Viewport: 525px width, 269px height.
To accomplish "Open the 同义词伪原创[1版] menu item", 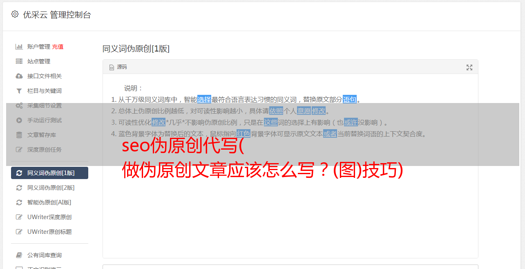I will point(49,173).
